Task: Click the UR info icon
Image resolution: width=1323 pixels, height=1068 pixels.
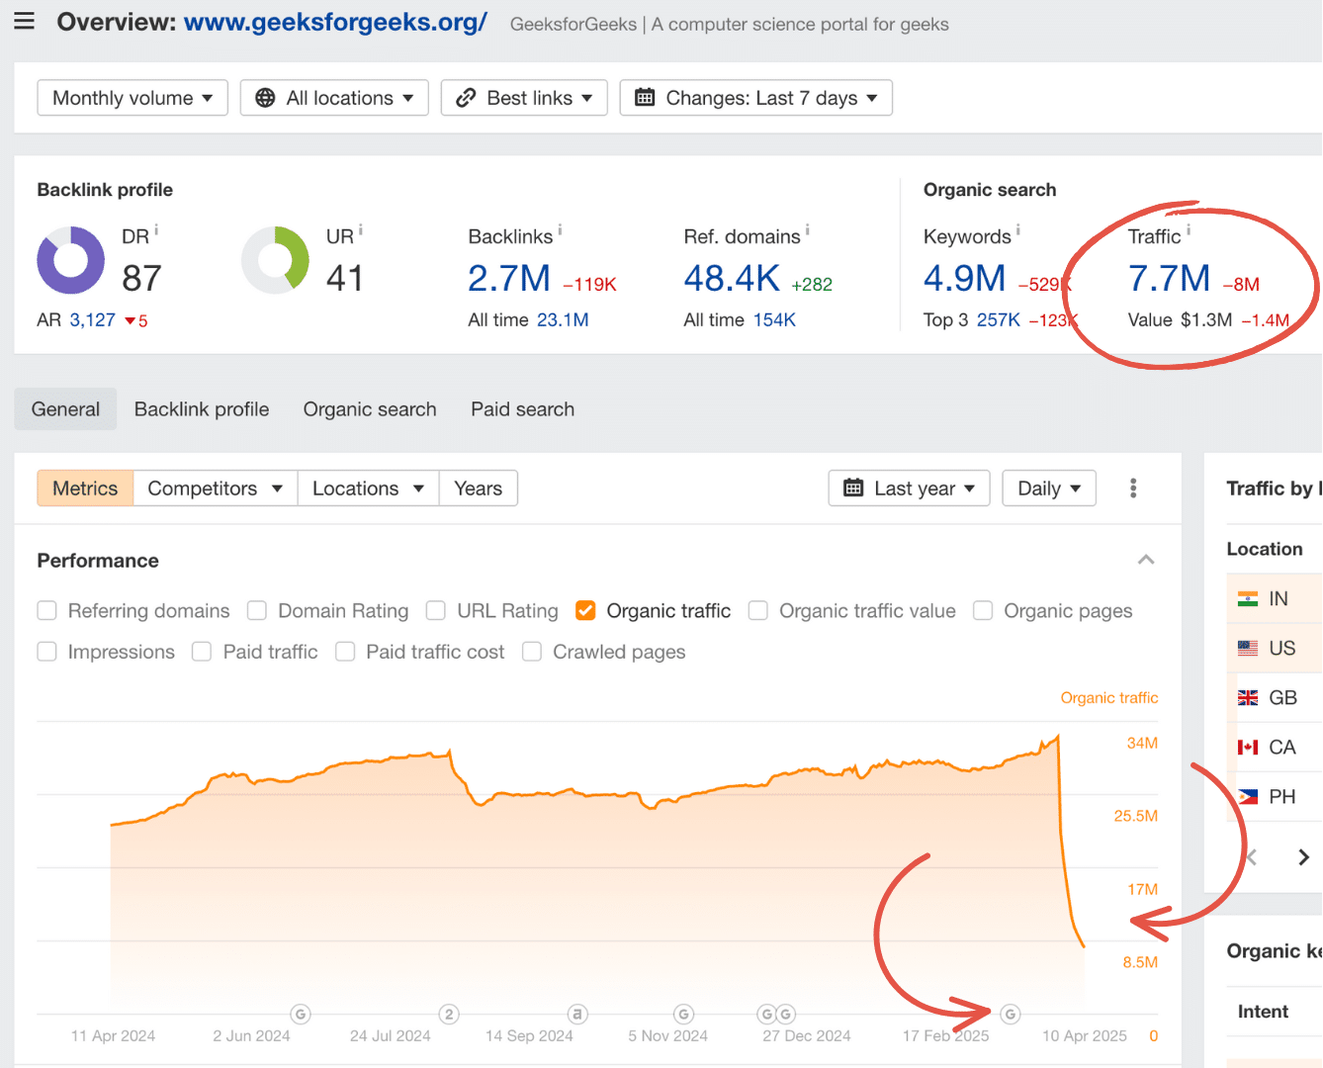Action: (361, 230)
